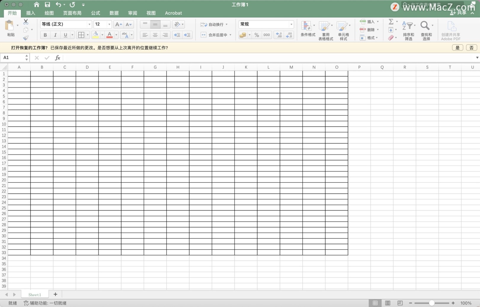Expand the Insert (插入) cells dropdown
480x307 pixels.
[378, 22]
